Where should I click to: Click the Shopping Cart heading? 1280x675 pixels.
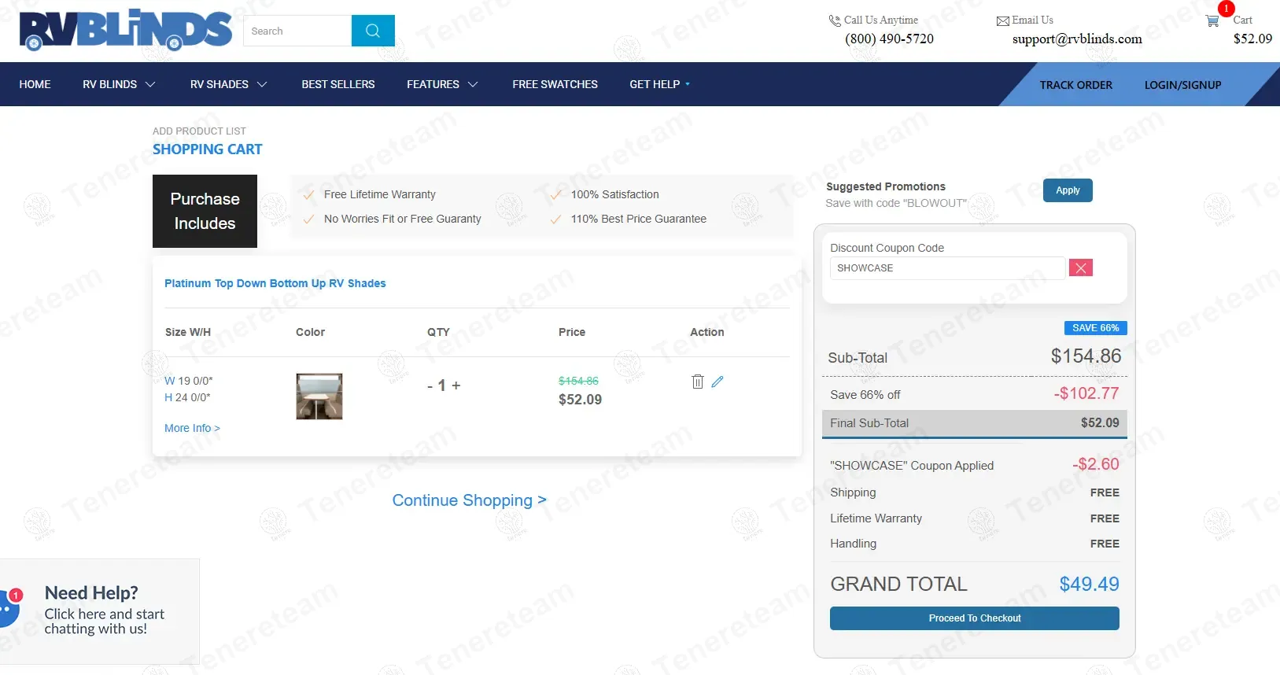click(208, 149)
